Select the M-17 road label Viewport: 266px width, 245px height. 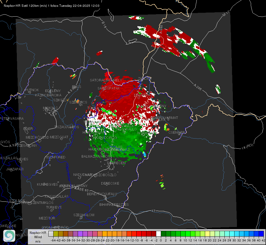(x=226, y=14)
